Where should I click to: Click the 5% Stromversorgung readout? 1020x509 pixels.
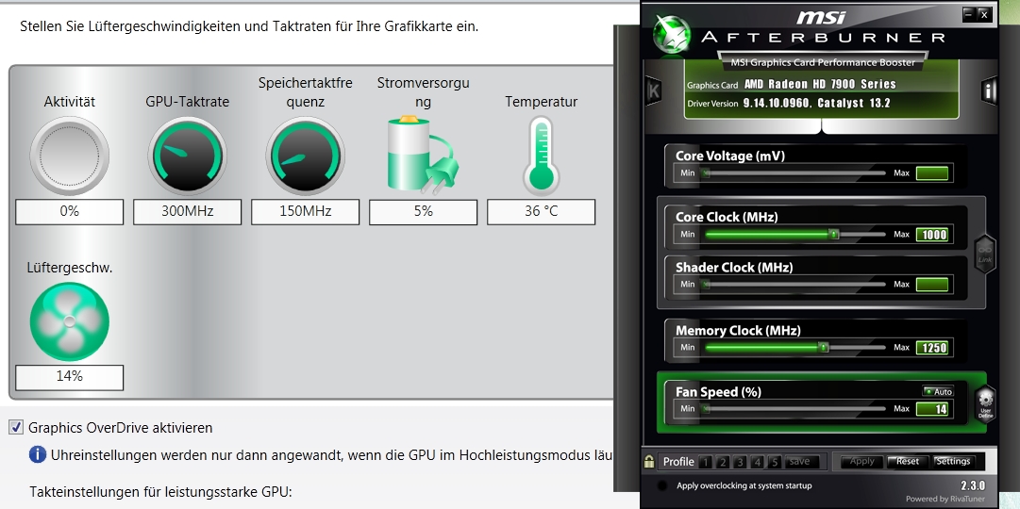pyautogui.click(x=423, y=212)
